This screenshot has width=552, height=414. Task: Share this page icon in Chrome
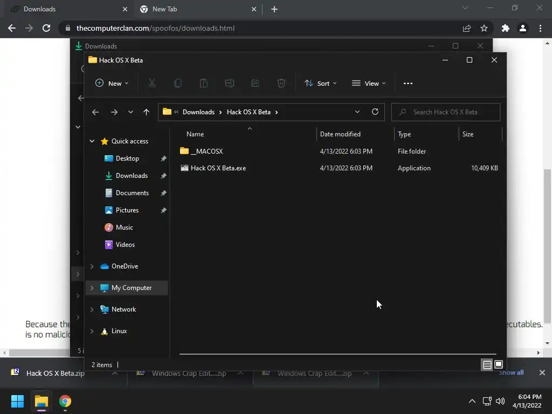coord(467,28)
